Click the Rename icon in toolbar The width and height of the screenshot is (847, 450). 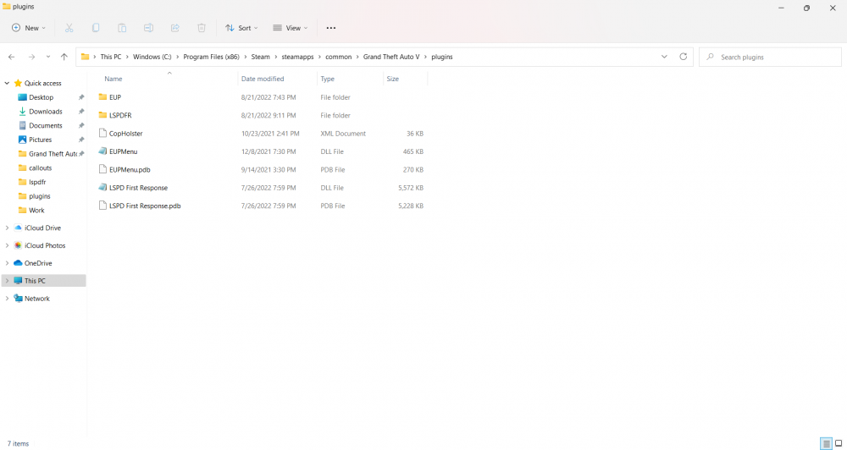(148, 28)
